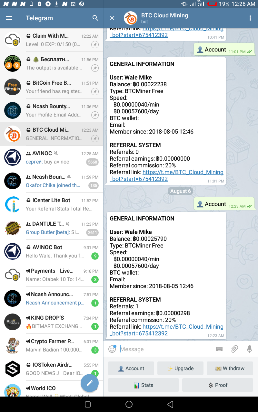Open the DANTULE T... group chat
Screen dimensions: 258x412
52,228
